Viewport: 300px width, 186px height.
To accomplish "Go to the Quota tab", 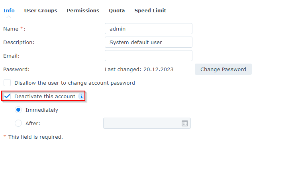I will [117, 10].
